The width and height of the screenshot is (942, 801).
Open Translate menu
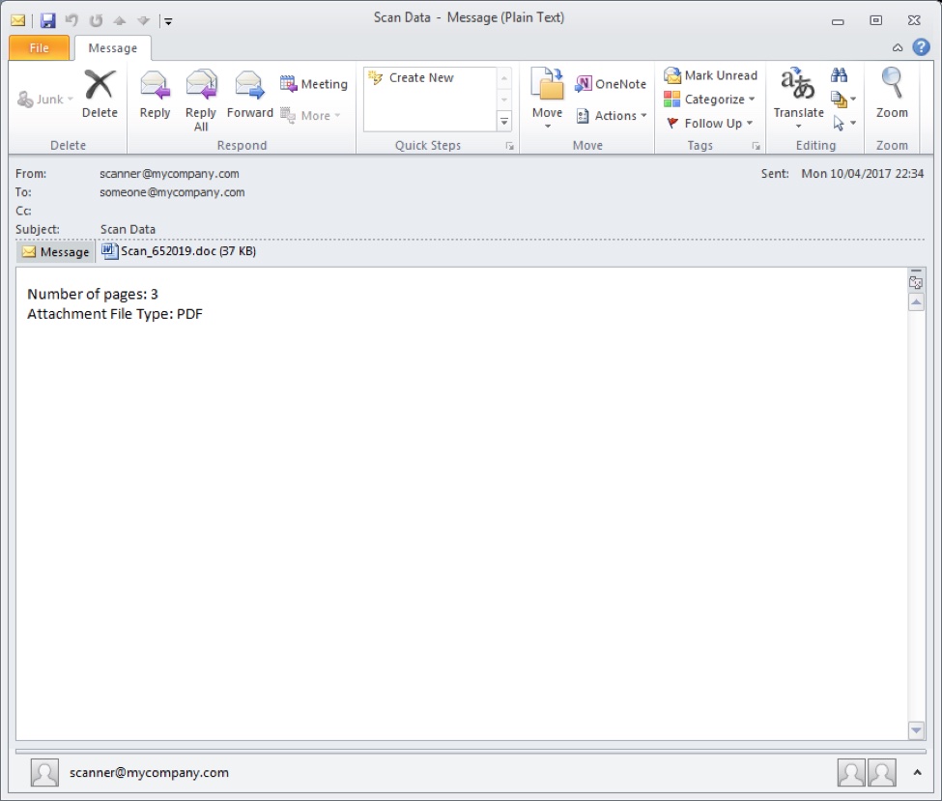pyautogui.click(x=798, y=100)
